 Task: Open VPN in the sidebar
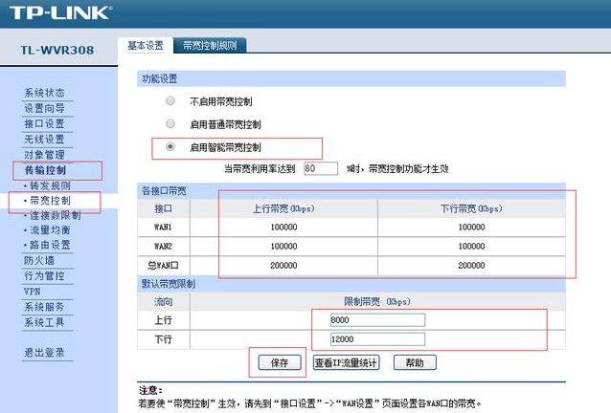click(32, 292)
